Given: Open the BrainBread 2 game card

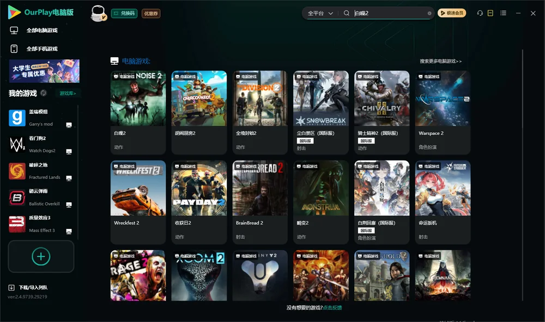Looking at the screenshot, I should [x=260, y=202].
